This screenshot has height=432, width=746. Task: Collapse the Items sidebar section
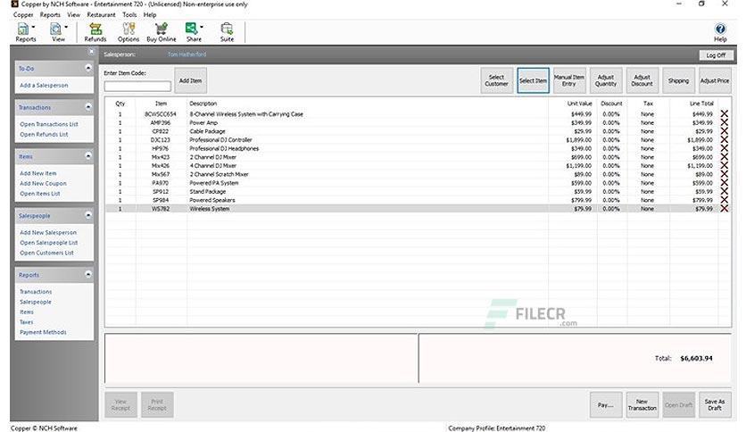click(88, 156)
